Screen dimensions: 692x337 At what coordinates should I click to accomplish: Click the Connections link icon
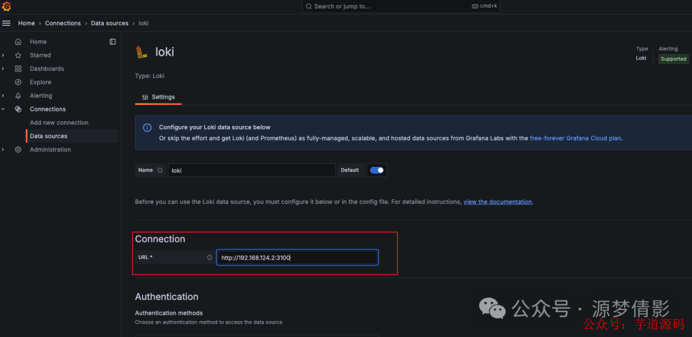[x=18, y=109]
